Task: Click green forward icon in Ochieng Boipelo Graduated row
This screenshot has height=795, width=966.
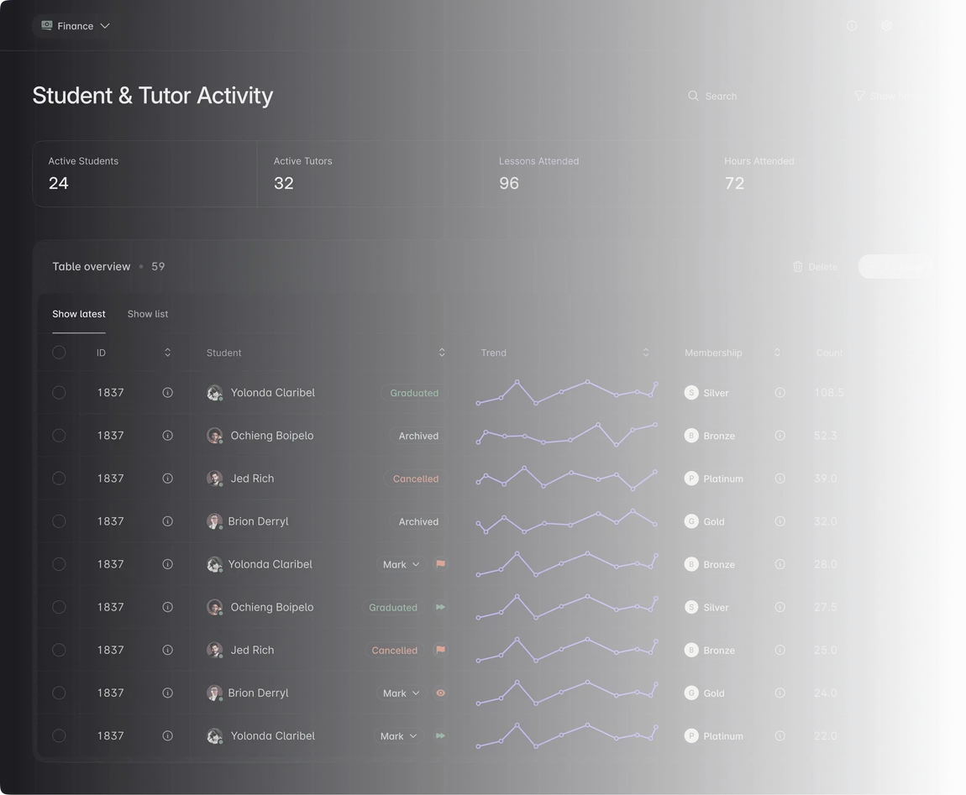Action: click(440, 607)
